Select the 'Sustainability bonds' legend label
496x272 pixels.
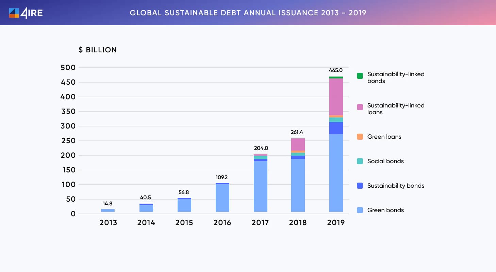click(396, 186)
